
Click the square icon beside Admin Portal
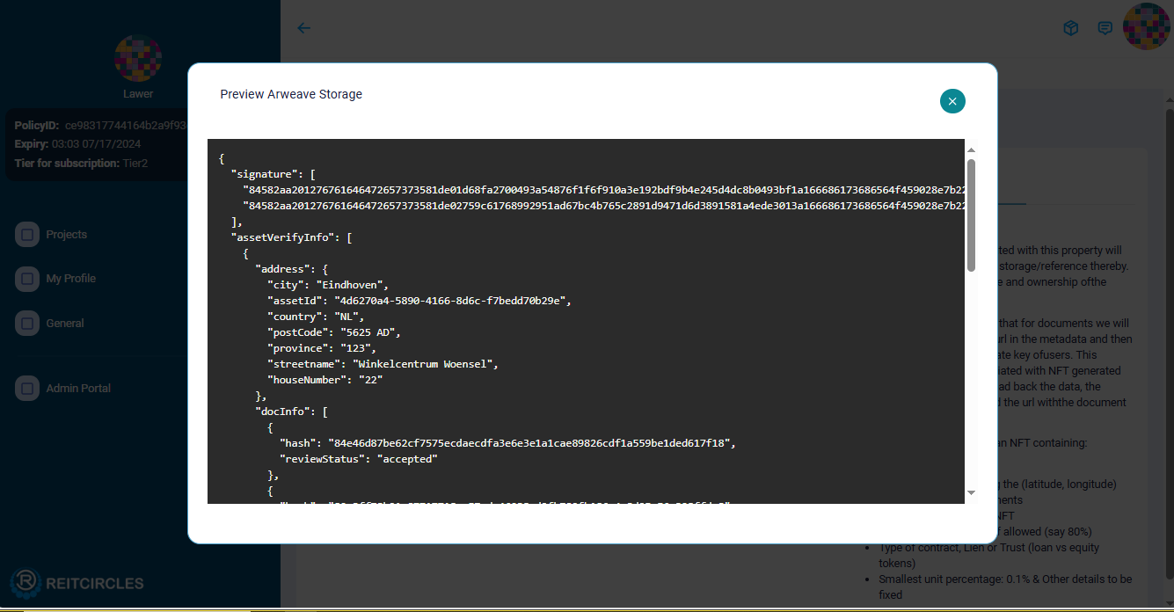pyautogui.click(x=27, y=388)
